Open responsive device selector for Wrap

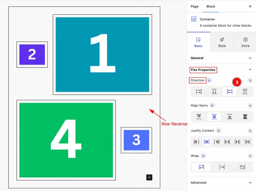[x=203, y=156]
